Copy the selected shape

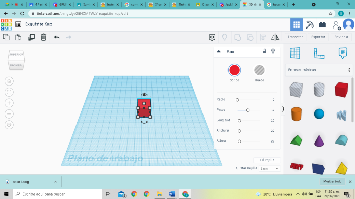click(6, 37)
